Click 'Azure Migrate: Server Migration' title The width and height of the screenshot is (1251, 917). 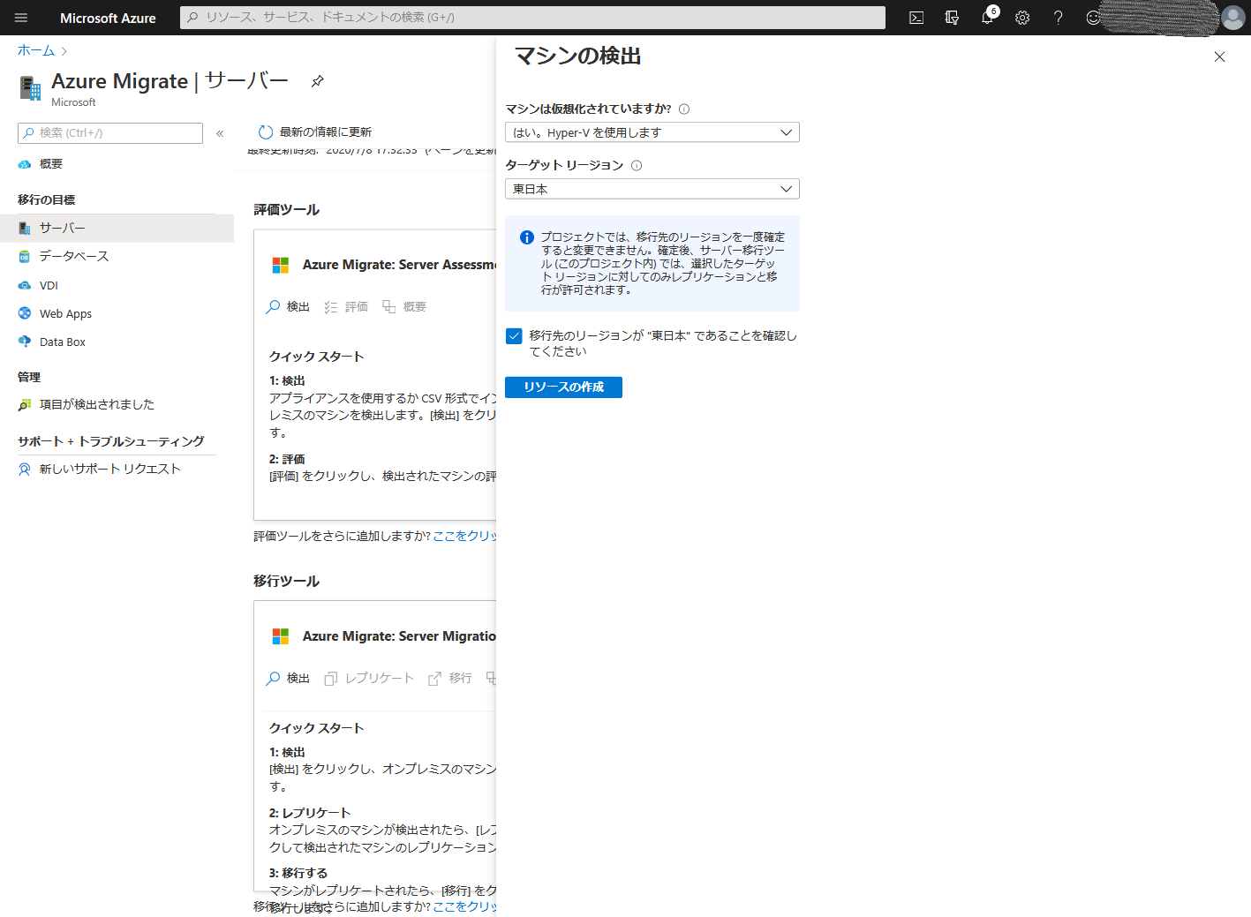[399, 636]
